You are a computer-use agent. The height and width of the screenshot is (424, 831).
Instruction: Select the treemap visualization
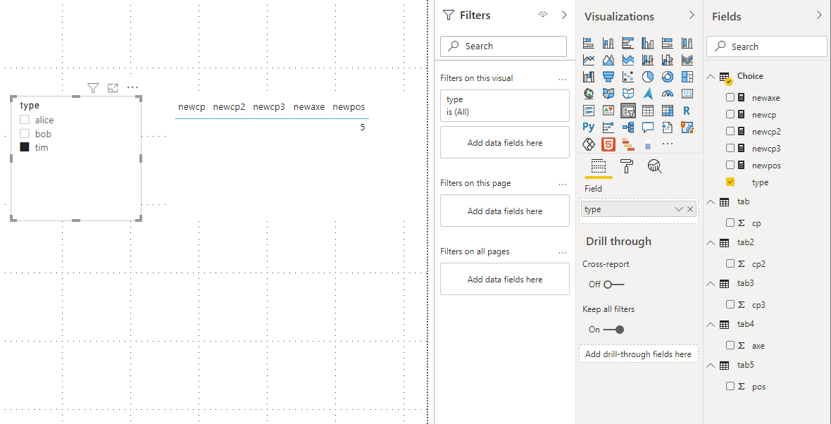[687, 77]
